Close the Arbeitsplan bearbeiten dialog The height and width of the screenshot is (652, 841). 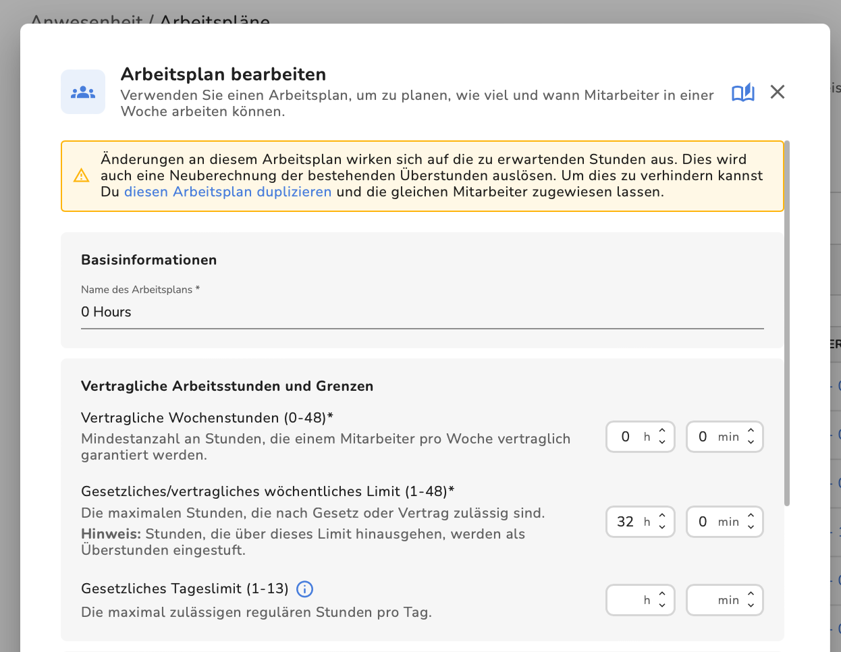[778, 92]
